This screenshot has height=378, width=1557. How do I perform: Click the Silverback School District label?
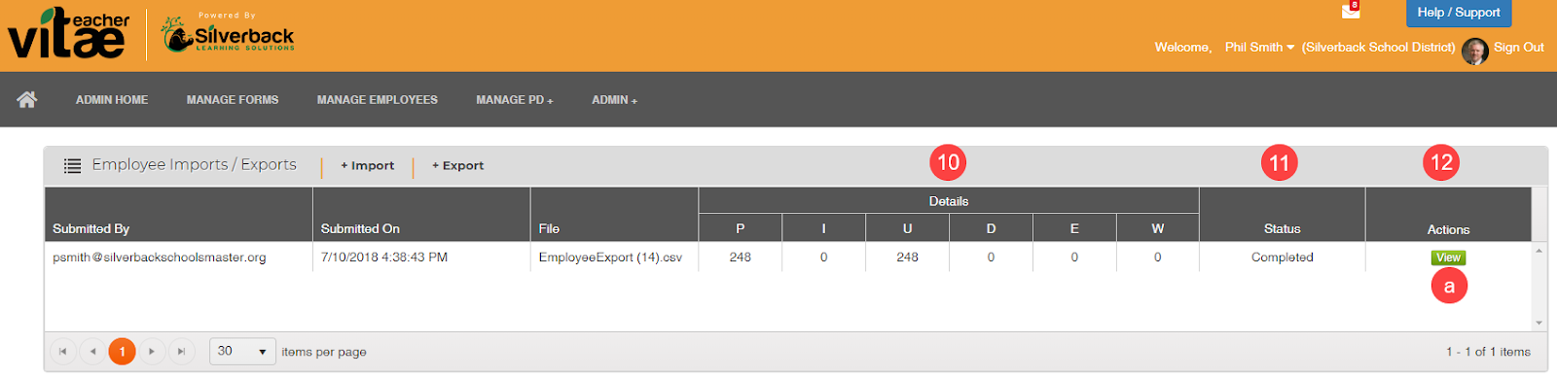(x=1379, y=47)
